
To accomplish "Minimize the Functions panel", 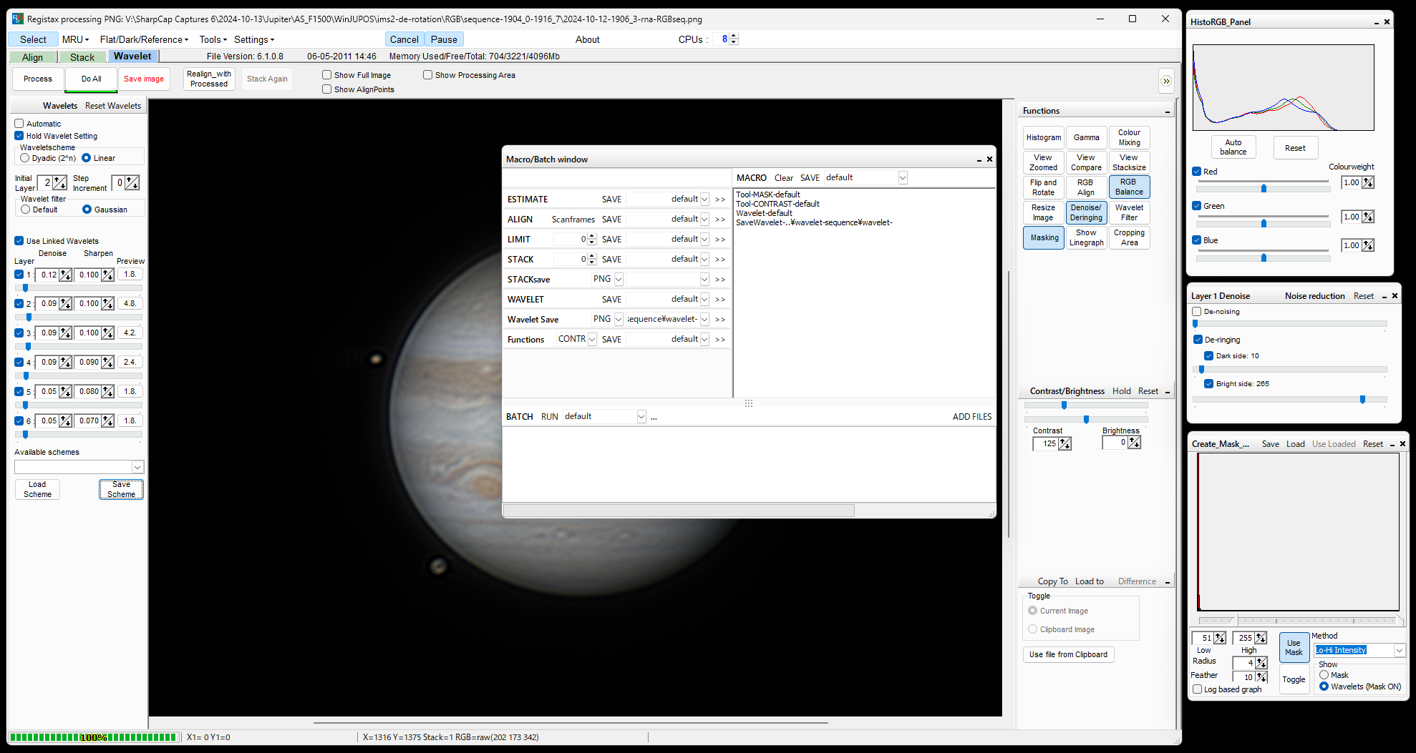I will 1168,112.
